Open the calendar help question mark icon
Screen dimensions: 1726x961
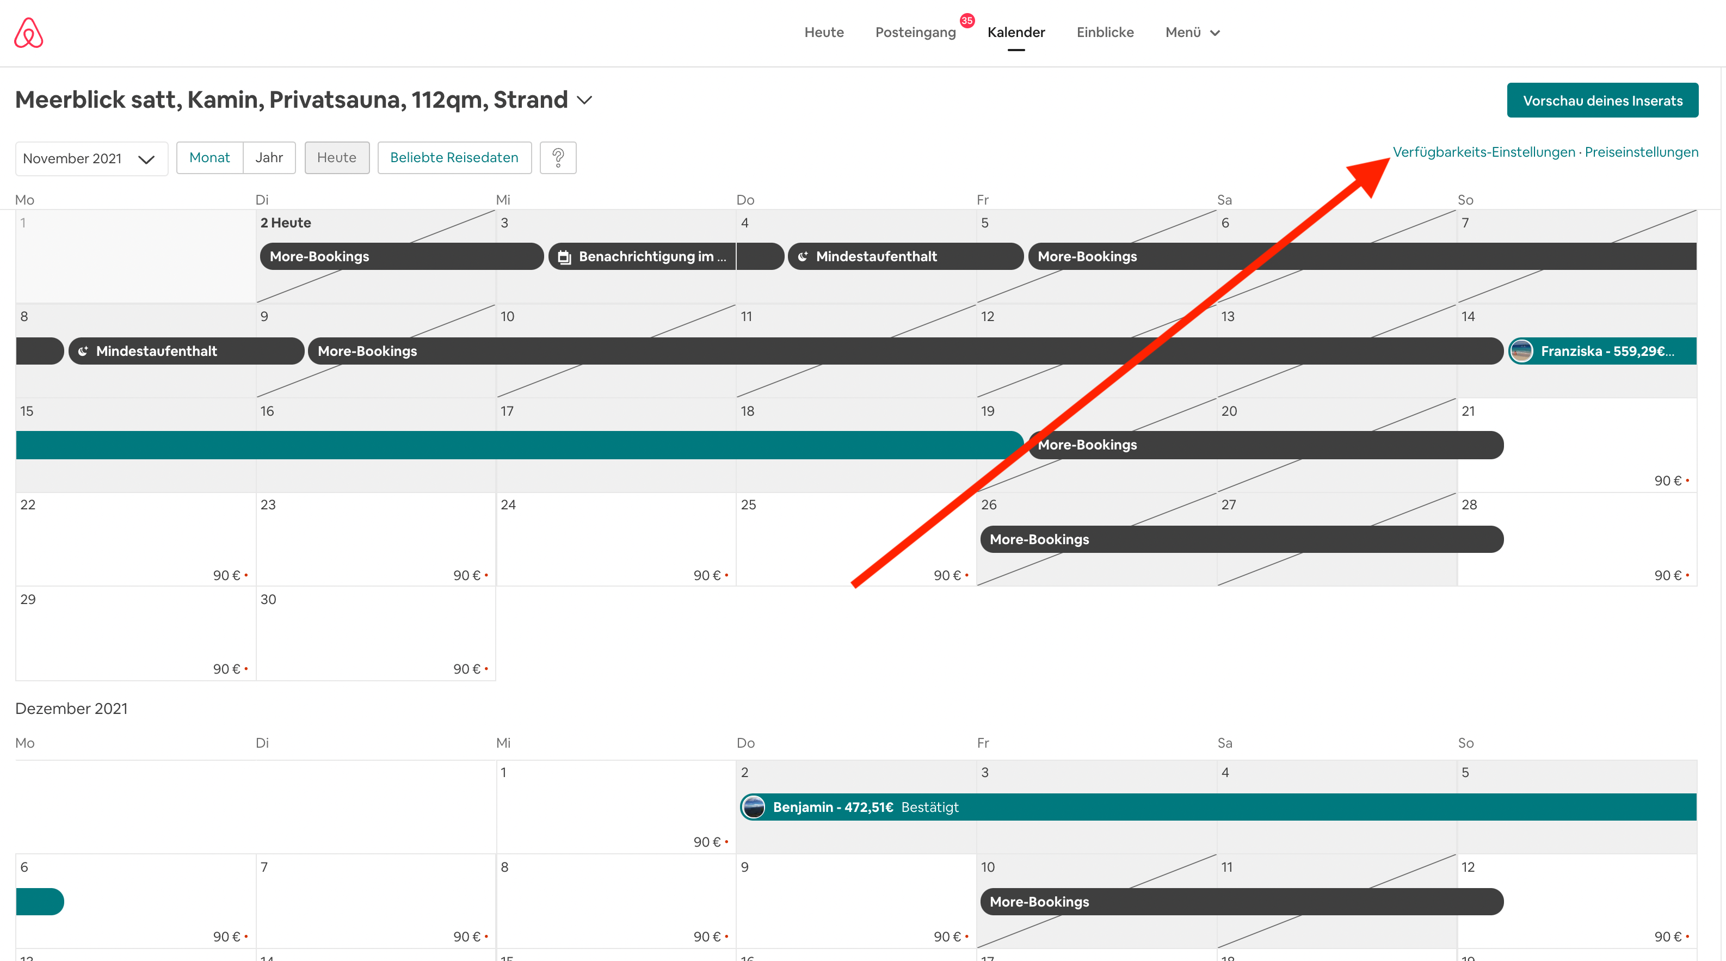(557, 157)
